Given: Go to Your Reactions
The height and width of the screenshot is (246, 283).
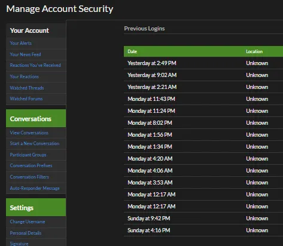Looking at the screenshot, I should 25,76.
